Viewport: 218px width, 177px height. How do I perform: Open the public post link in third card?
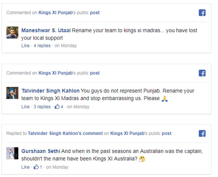tap(166, 133)
